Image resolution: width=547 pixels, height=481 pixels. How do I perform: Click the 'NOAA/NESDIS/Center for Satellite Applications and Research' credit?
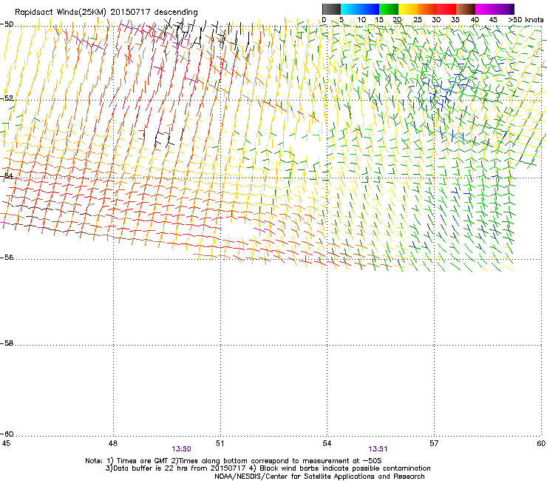click(x=319, y=477)
